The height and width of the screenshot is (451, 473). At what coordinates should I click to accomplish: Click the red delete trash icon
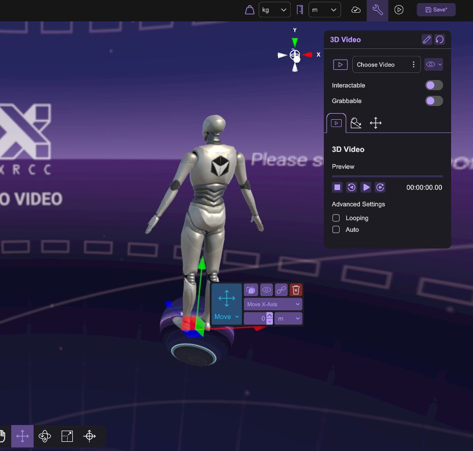296,290
